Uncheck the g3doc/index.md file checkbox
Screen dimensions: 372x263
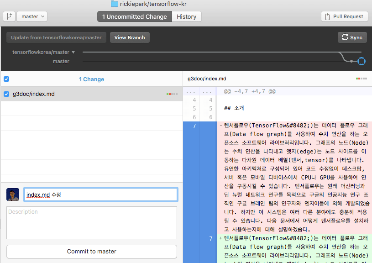(x=6, y=94)
